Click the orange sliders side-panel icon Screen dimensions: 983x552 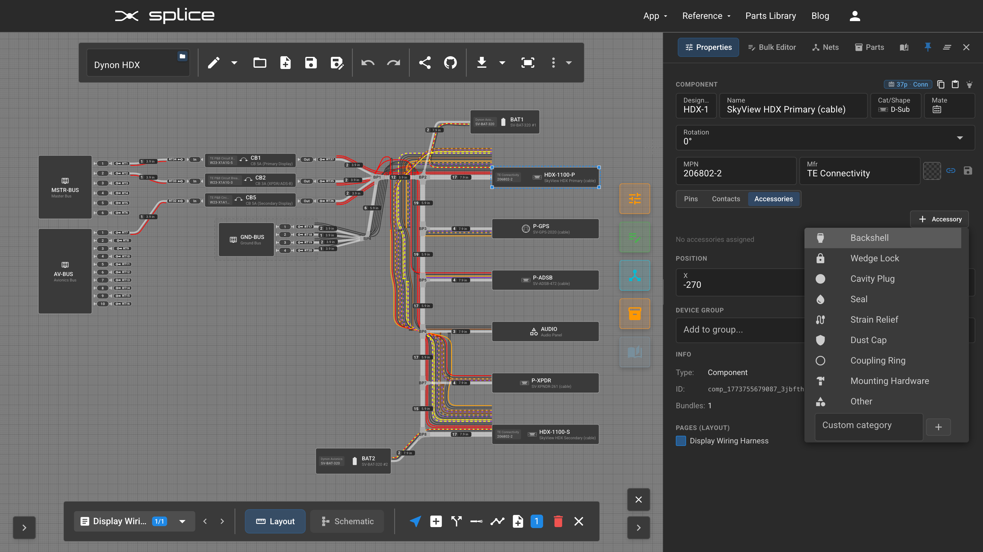635,198
